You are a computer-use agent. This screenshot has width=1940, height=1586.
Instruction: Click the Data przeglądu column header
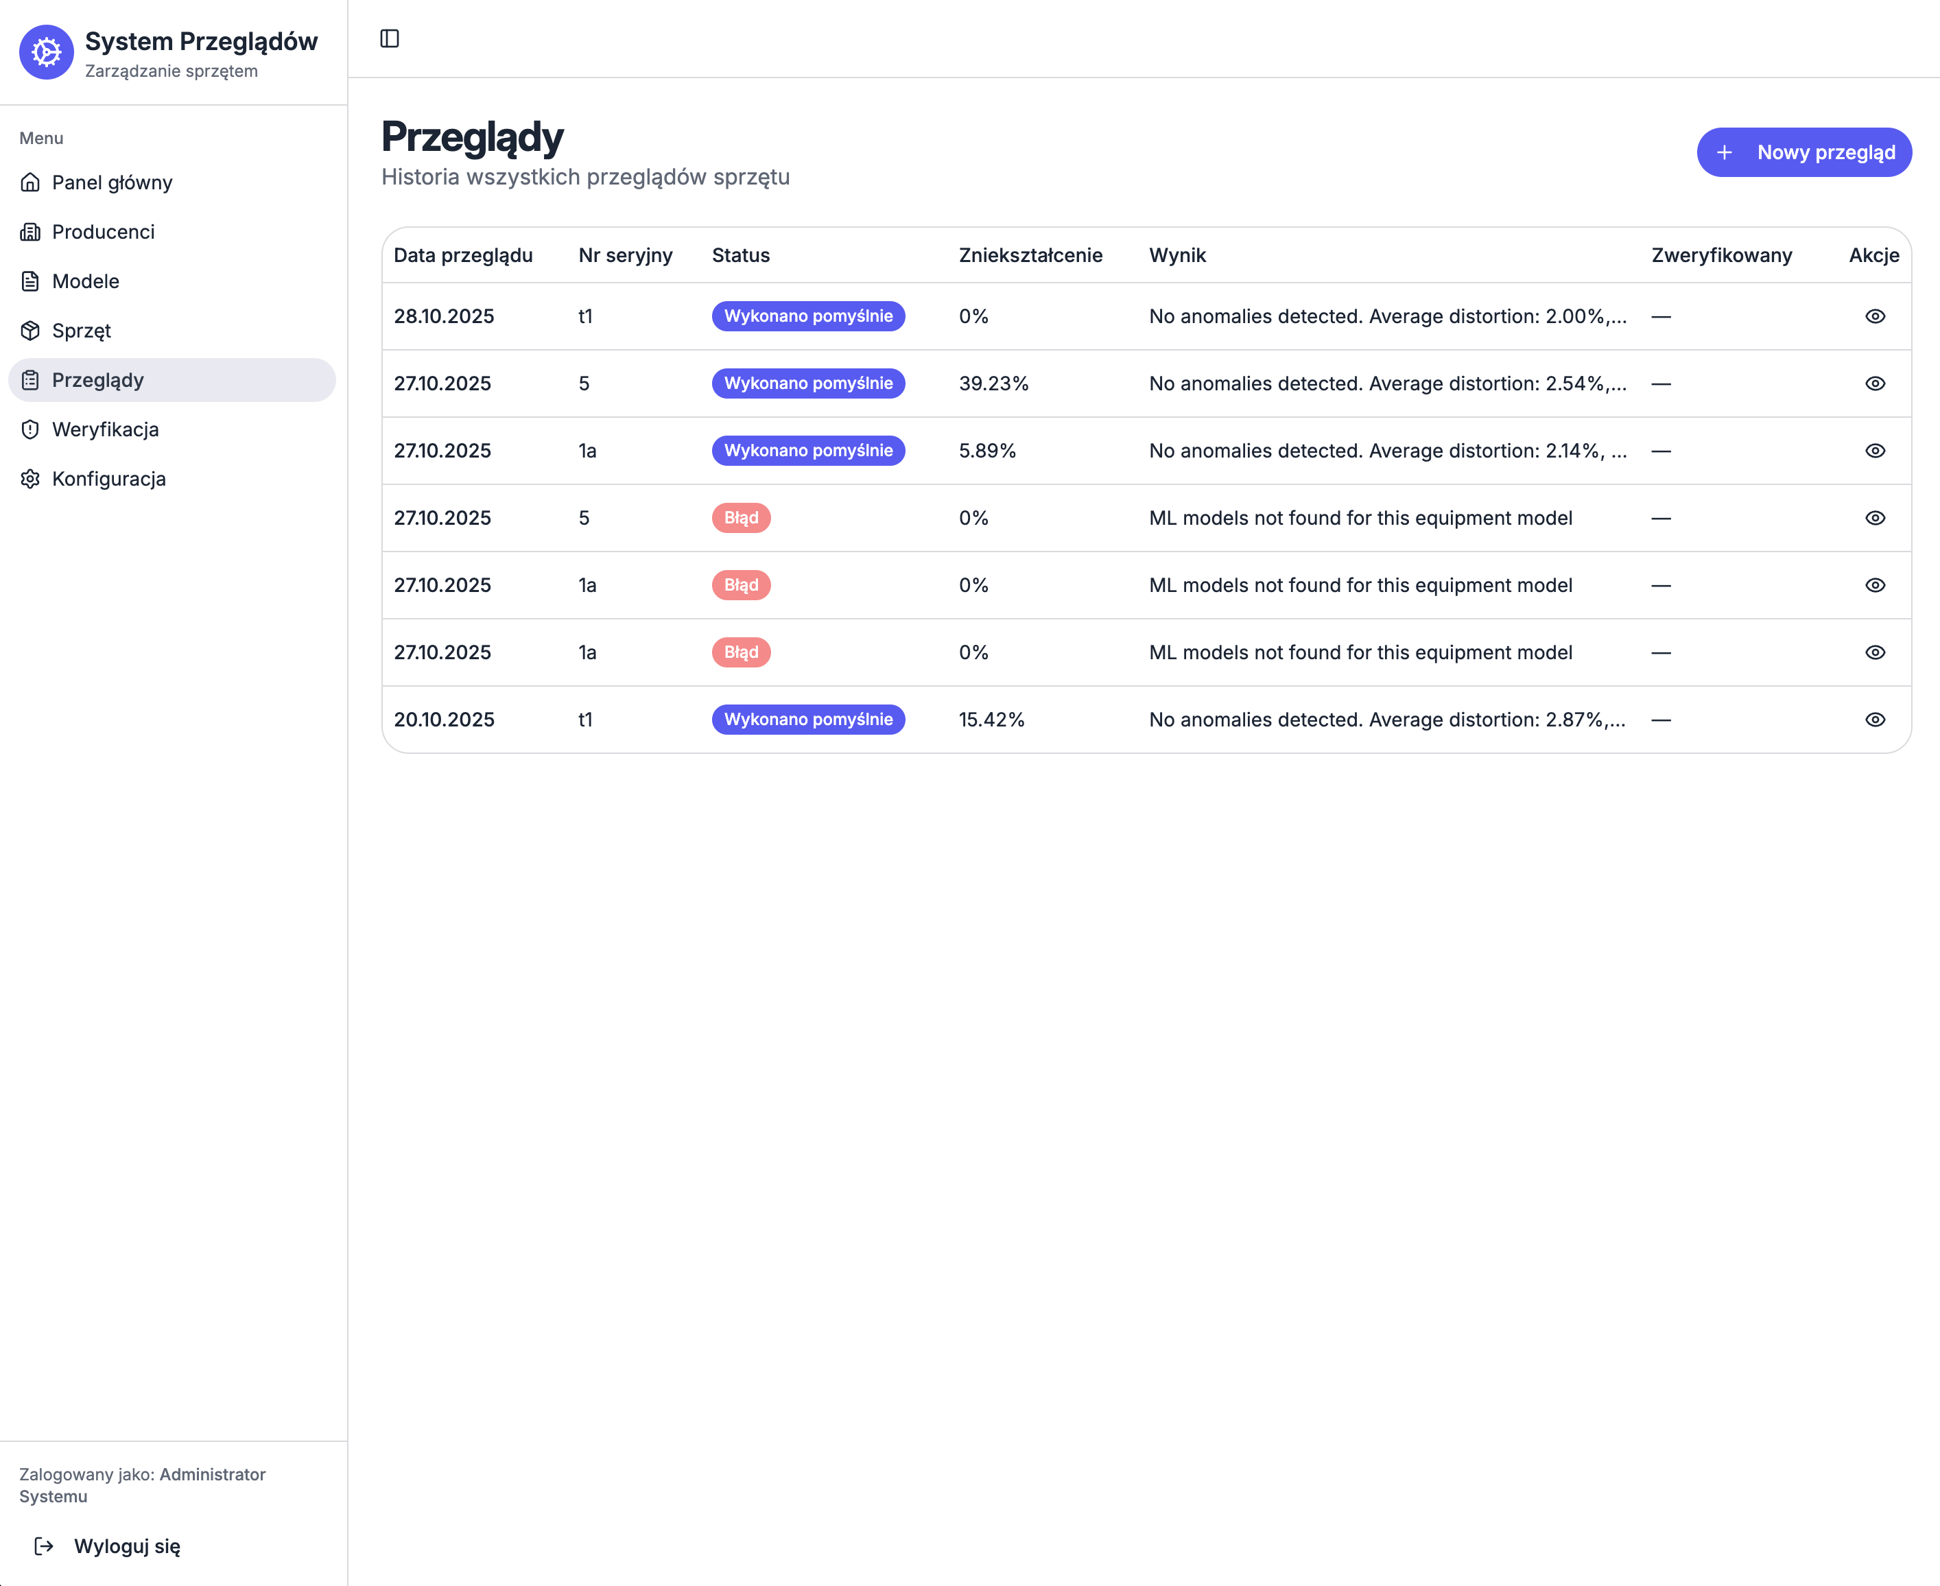[x=463, y=255]
